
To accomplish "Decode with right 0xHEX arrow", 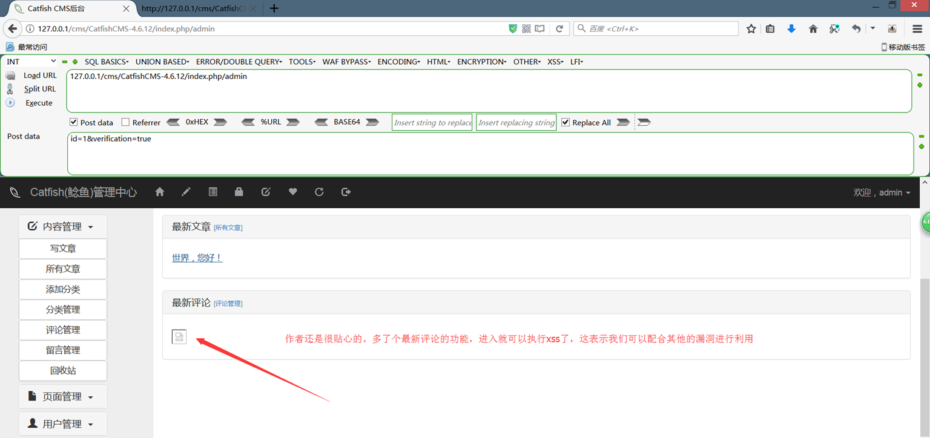I will point(220,122).
